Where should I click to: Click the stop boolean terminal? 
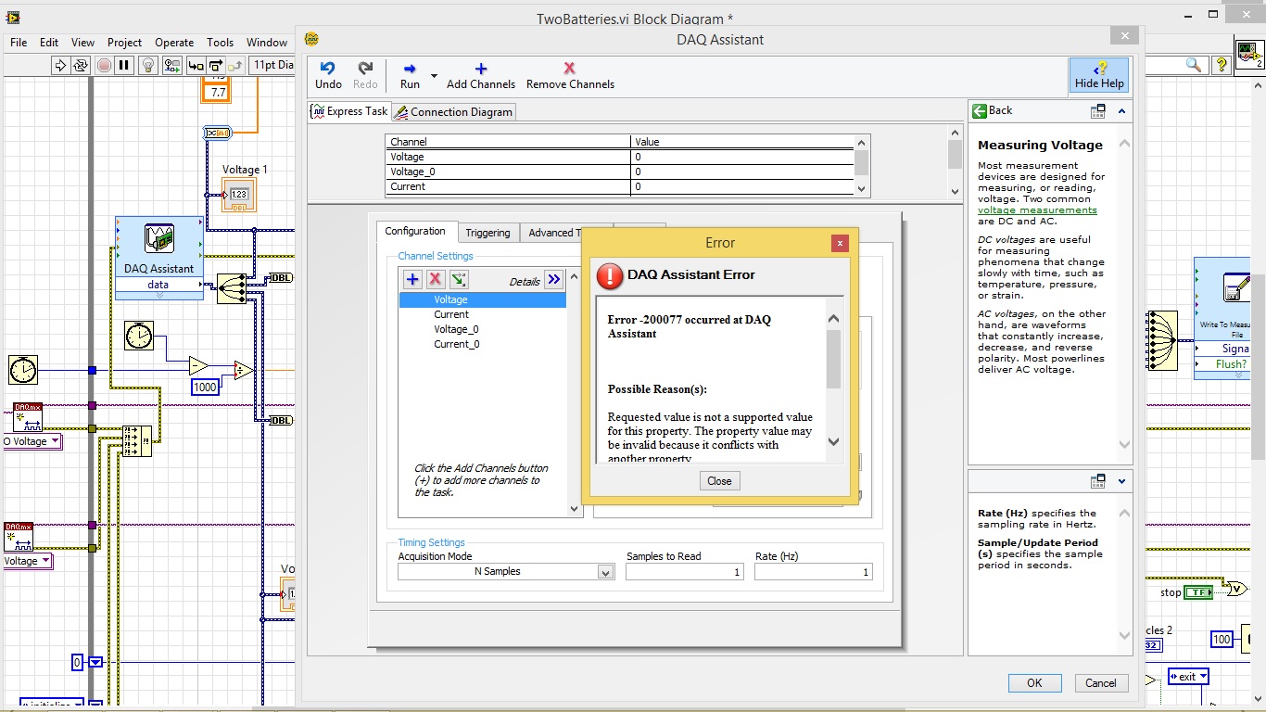click(x=1199, y=592)
